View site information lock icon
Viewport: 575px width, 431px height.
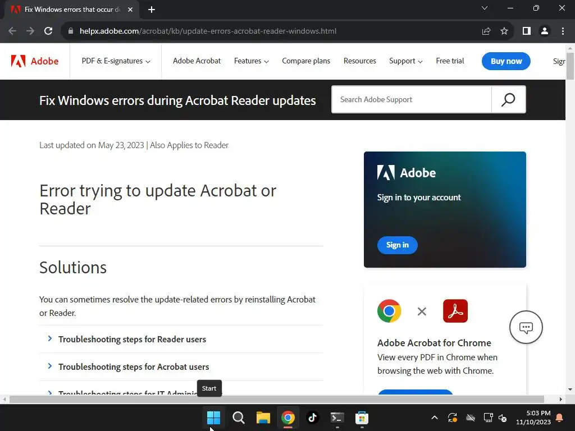(71, 31)
